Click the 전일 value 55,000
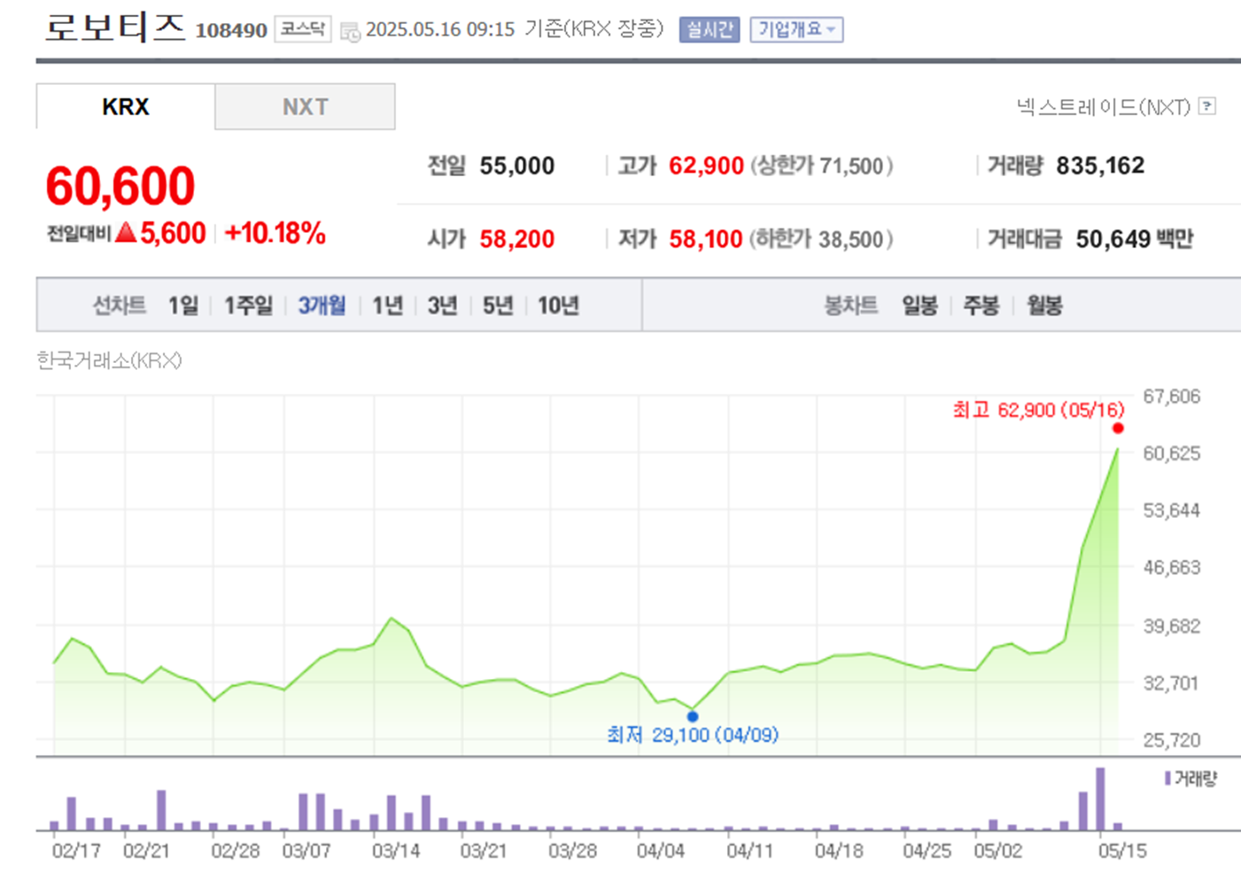The height and width of the screenshot is (880, 1241). pos(517,166)
